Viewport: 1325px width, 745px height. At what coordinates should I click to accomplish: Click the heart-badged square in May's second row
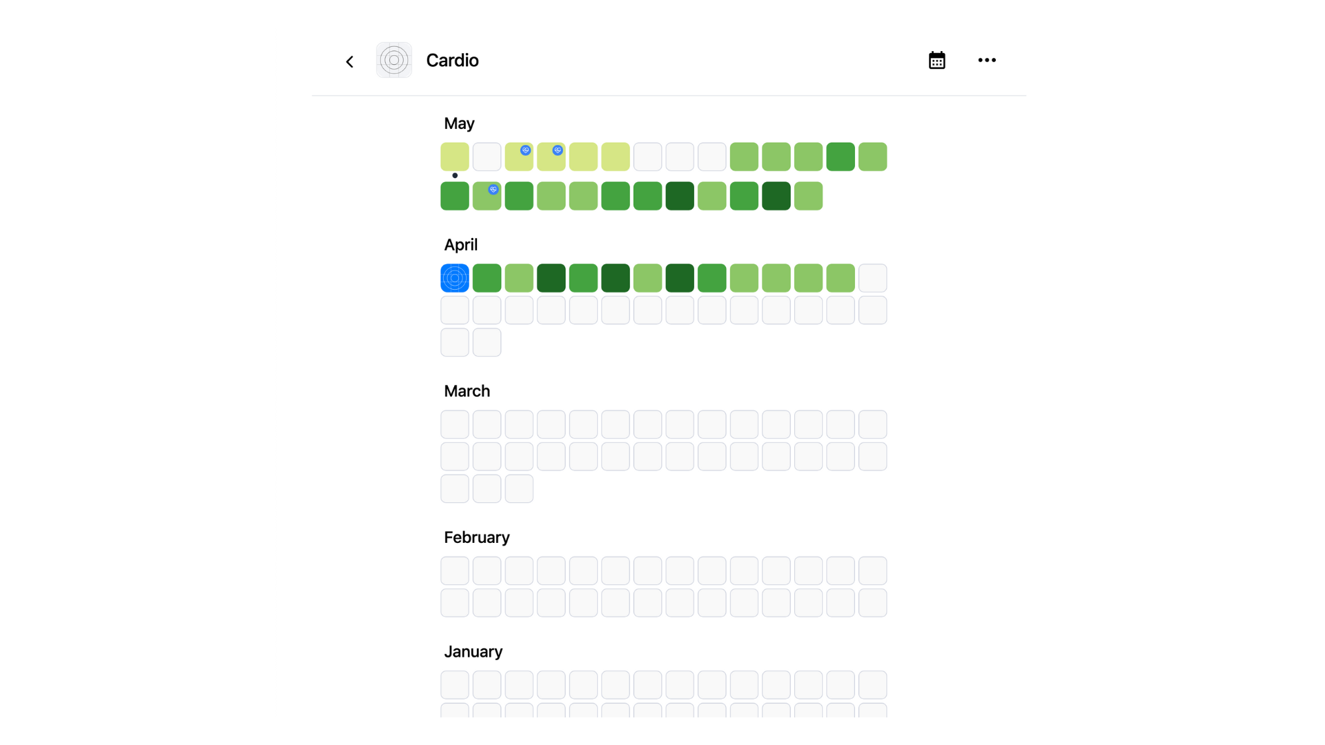click(487, 196)
